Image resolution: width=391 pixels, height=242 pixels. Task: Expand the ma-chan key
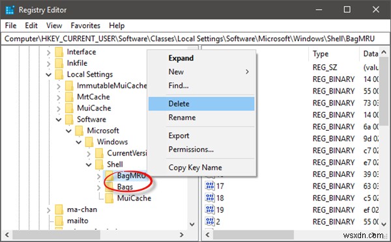49,210
